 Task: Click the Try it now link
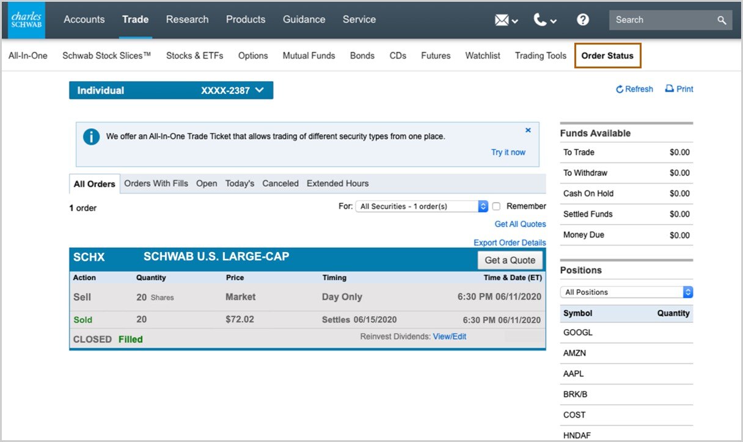coord(508,152)
